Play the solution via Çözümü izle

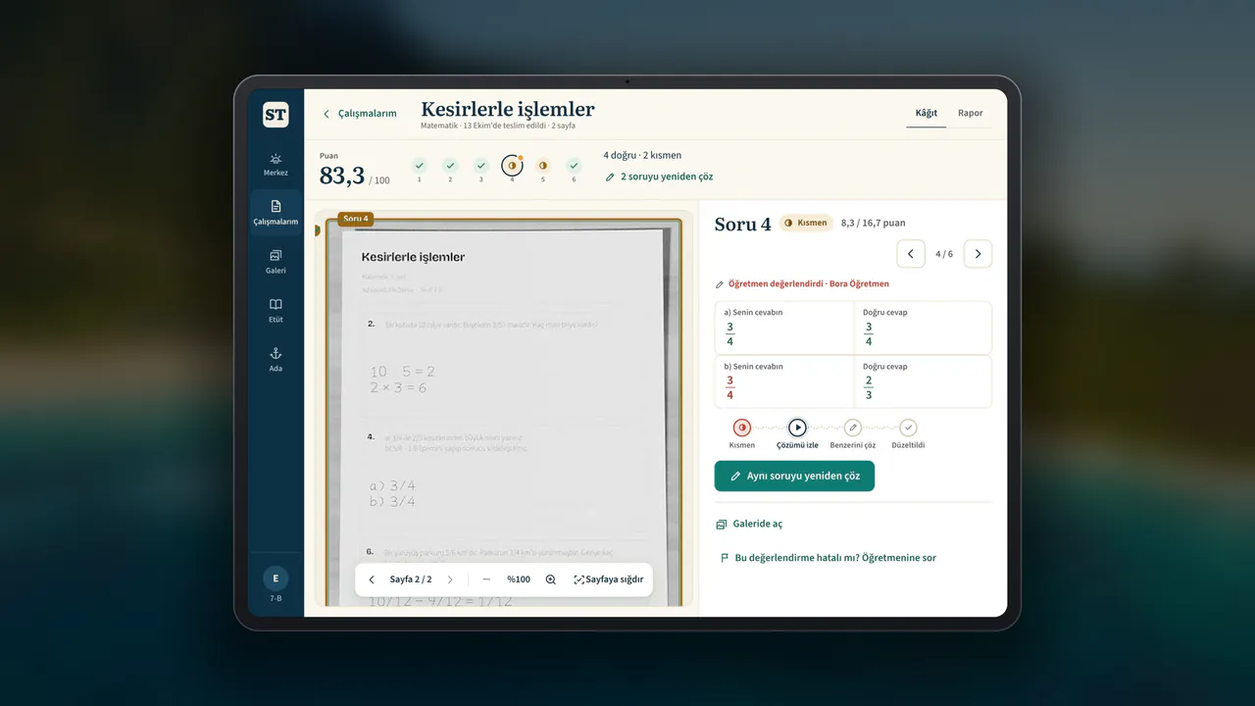798,432
